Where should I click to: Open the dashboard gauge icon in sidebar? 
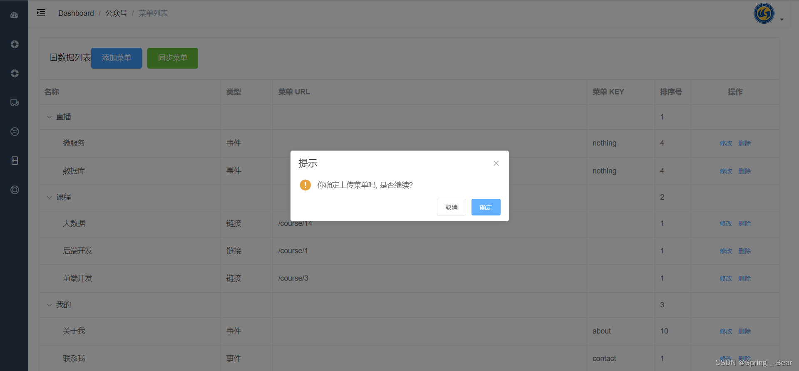coord(15,15)
